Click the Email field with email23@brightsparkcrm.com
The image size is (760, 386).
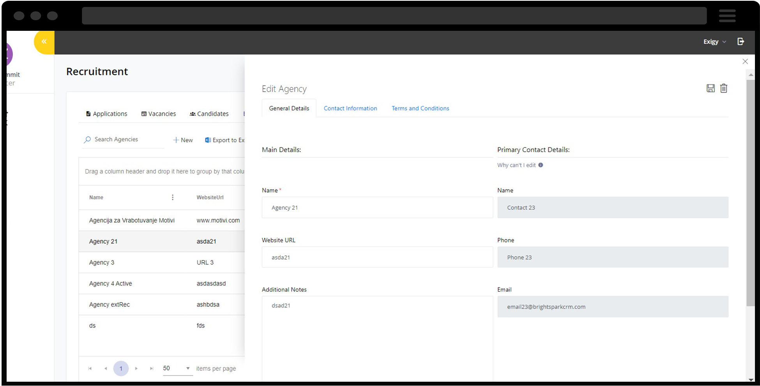coord(613,306)
